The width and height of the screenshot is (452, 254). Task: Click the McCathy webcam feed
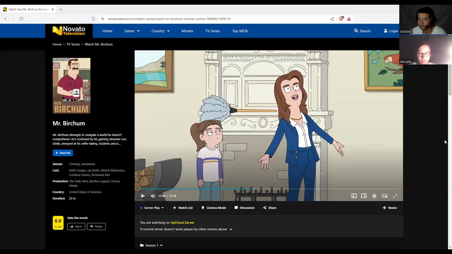point(426,49)
